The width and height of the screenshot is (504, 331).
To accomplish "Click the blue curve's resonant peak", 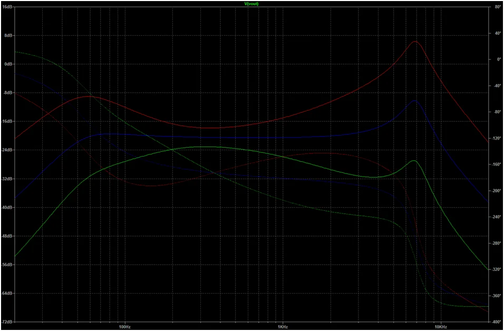I will (x=415, y=100).
